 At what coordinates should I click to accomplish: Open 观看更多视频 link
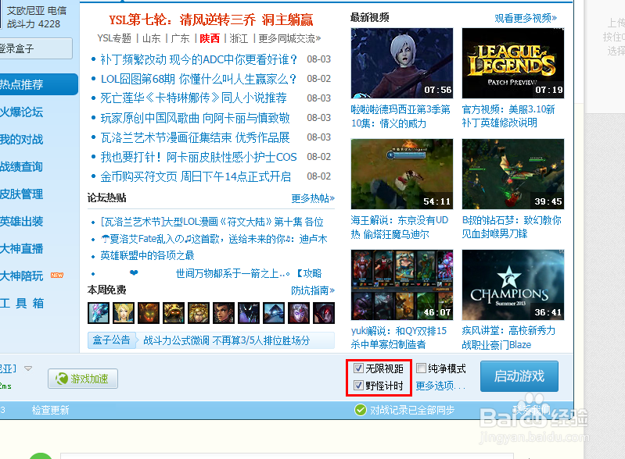[x=526, y=18]
